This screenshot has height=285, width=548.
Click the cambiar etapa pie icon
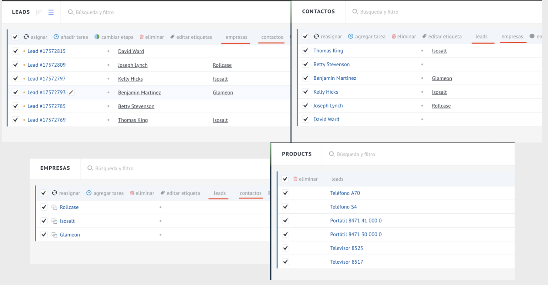(x=97, y=37)
